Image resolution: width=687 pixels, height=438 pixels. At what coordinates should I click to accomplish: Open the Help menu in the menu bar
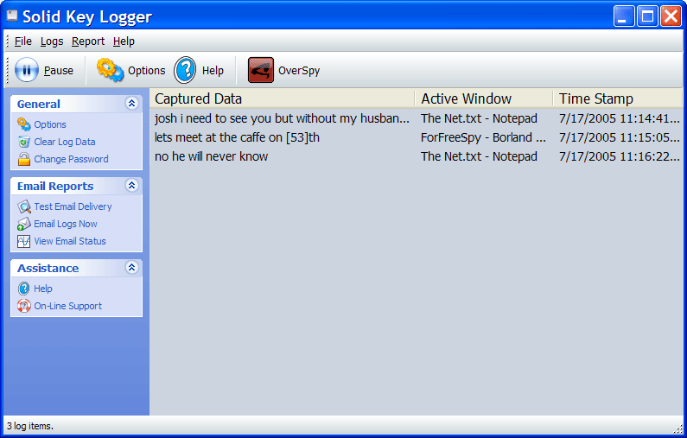click(x=124, y=41)
